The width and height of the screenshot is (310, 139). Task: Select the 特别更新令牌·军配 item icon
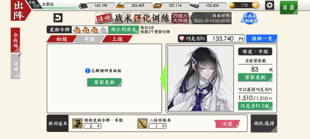pos(77,124)
